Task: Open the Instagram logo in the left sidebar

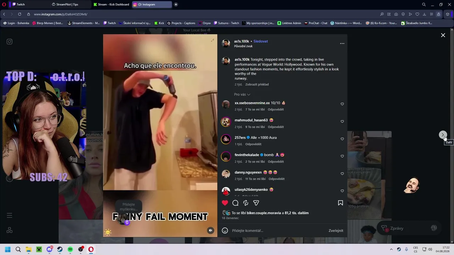Action: coord(10,41)
